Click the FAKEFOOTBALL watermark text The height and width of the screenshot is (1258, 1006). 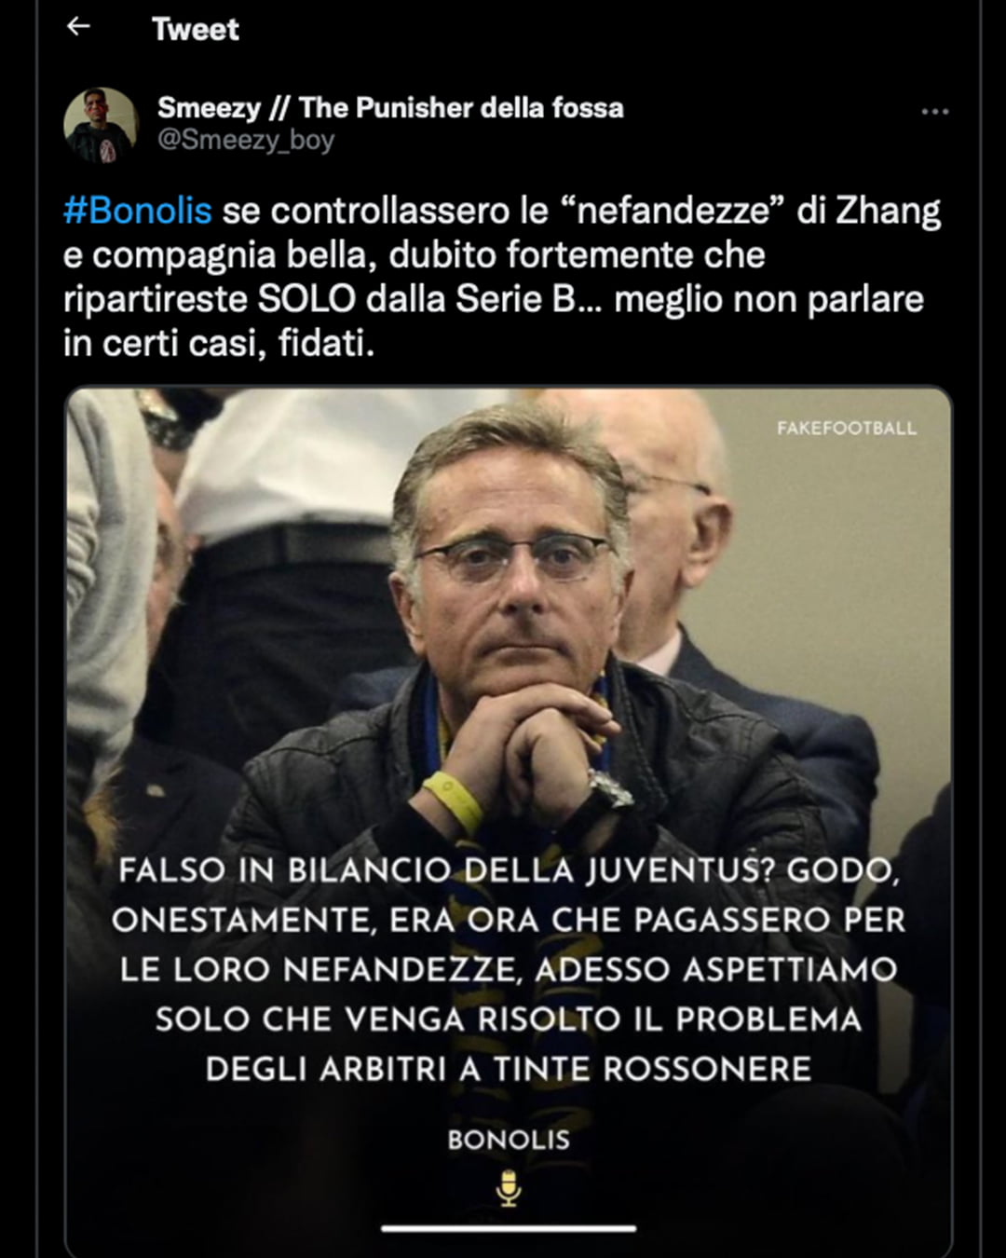click(x=847, y=429)
